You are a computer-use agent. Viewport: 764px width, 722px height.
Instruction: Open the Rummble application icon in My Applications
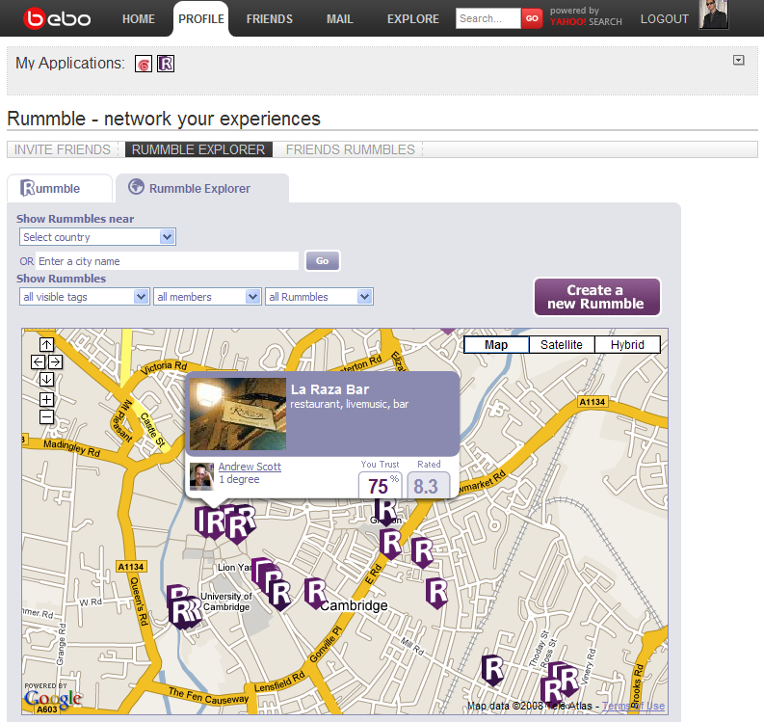[x=166, y=64]
